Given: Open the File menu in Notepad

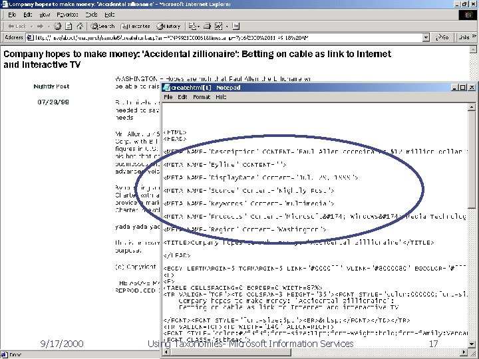Looking at the screenshot, I should [x=168, y=97].
